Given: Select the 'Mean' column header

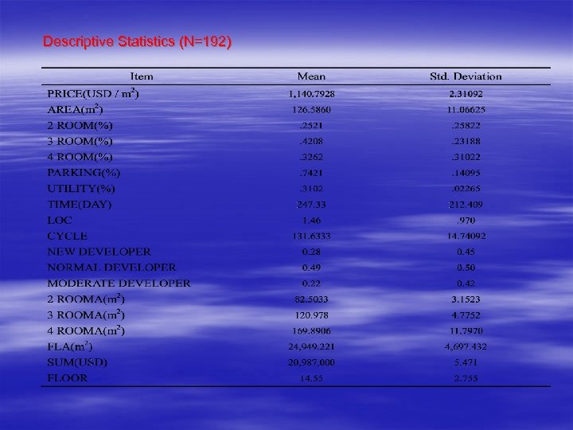Looking at the screenshot, I should [x=311, y=76].
